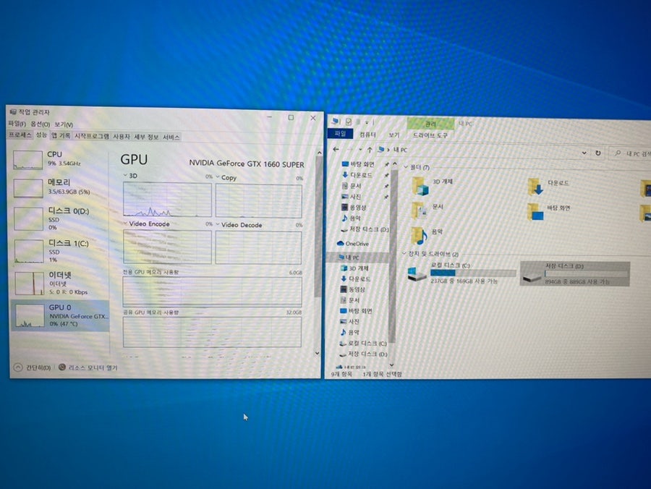The image size is (651, 489).
Task: Select 디스크 0(D:) in Task Manager sidebar
Action: coord(59,218)
